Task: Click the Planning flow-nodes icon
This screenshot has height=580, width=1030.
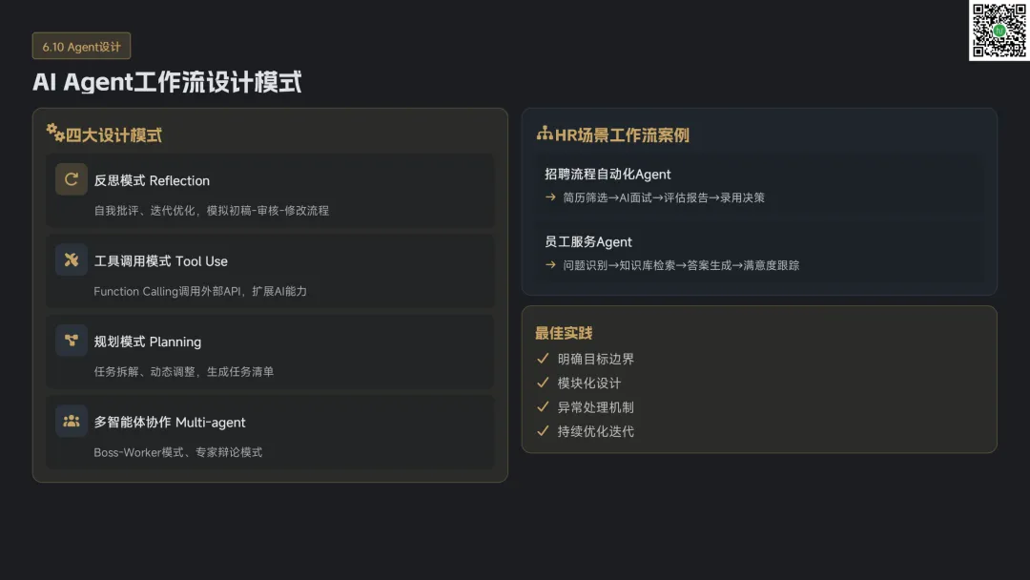Action: coord(71,341)
